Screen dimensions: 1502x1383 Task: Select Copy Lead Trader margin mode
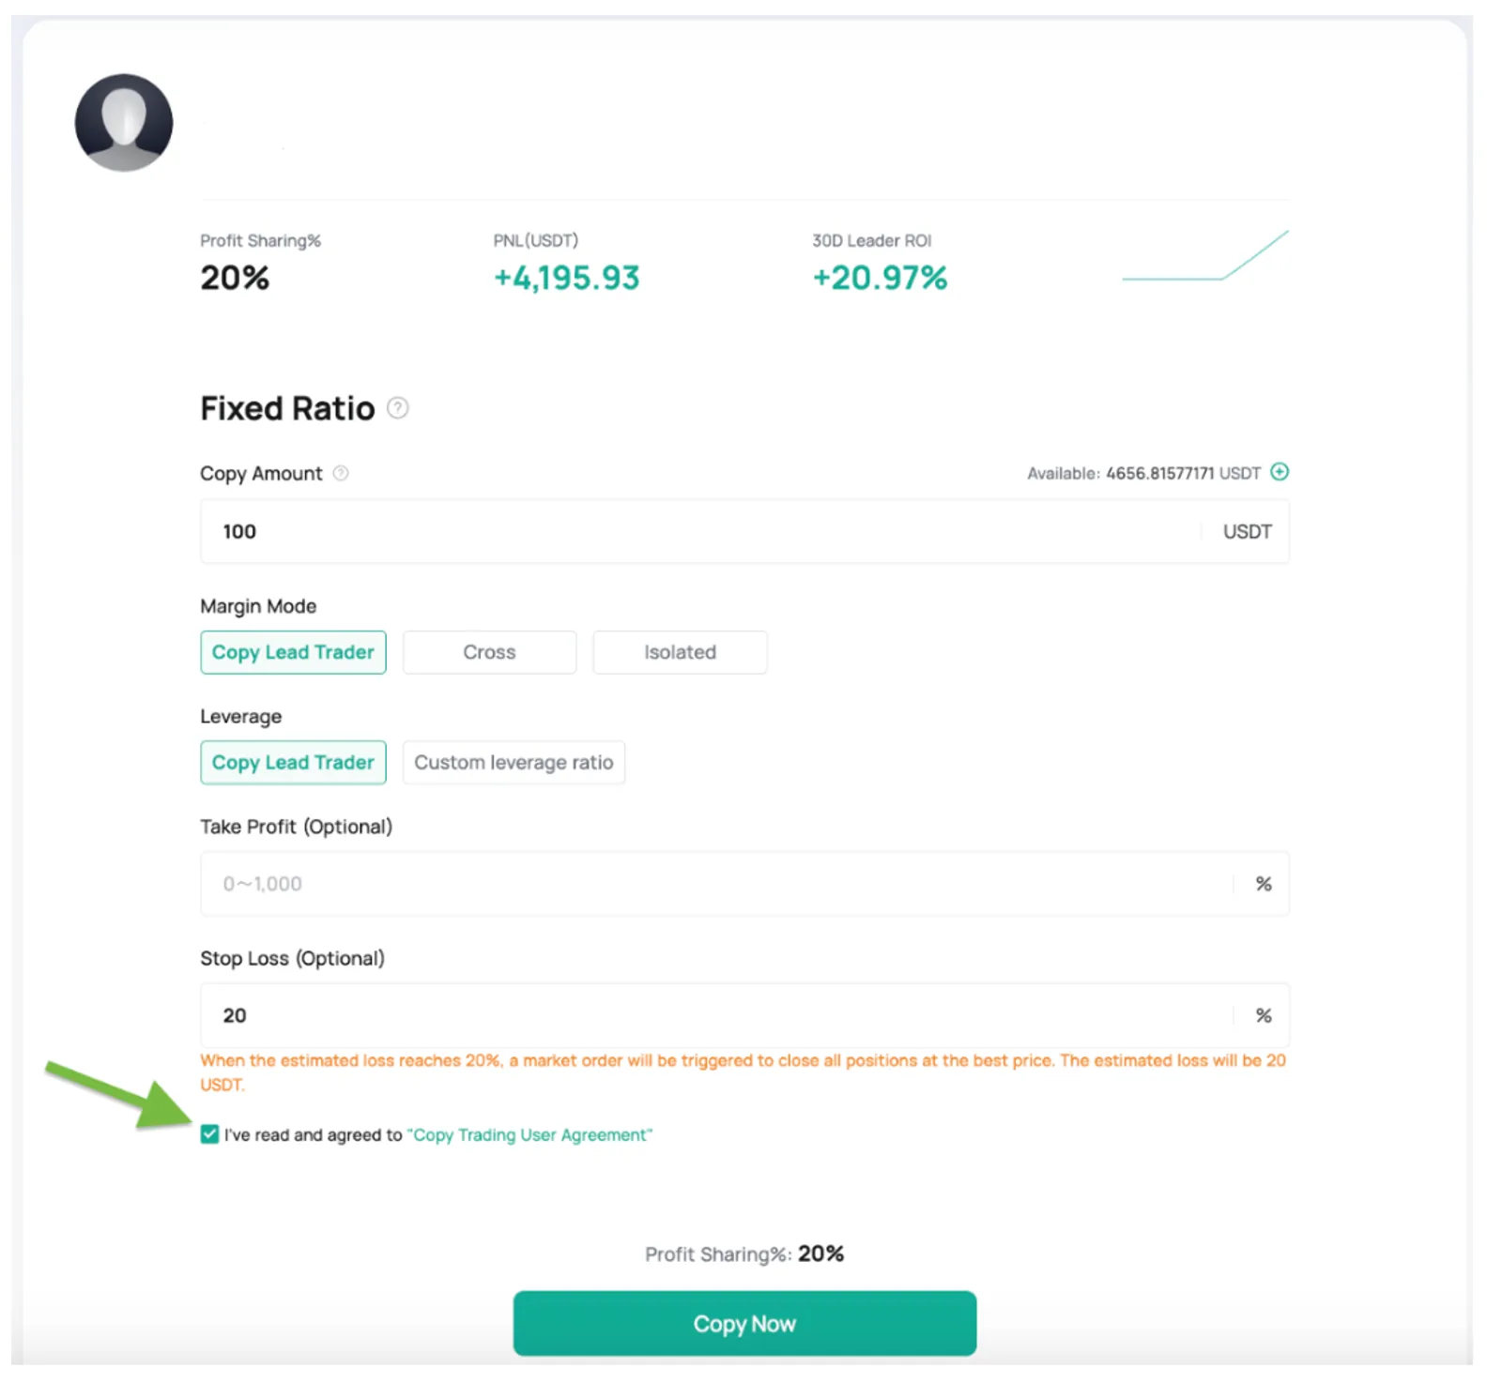pyautogui.click(x=293, y=652)
